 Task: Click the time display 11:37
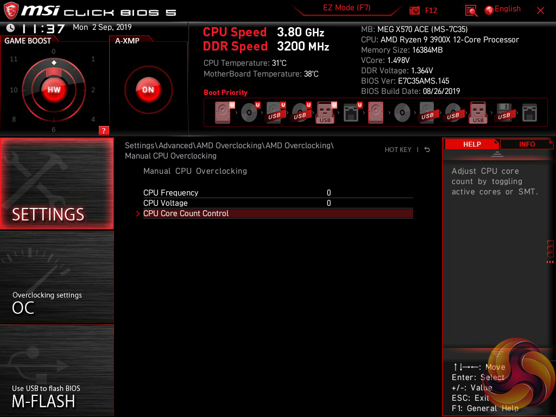pyautogui.click(x=43, y=28)
